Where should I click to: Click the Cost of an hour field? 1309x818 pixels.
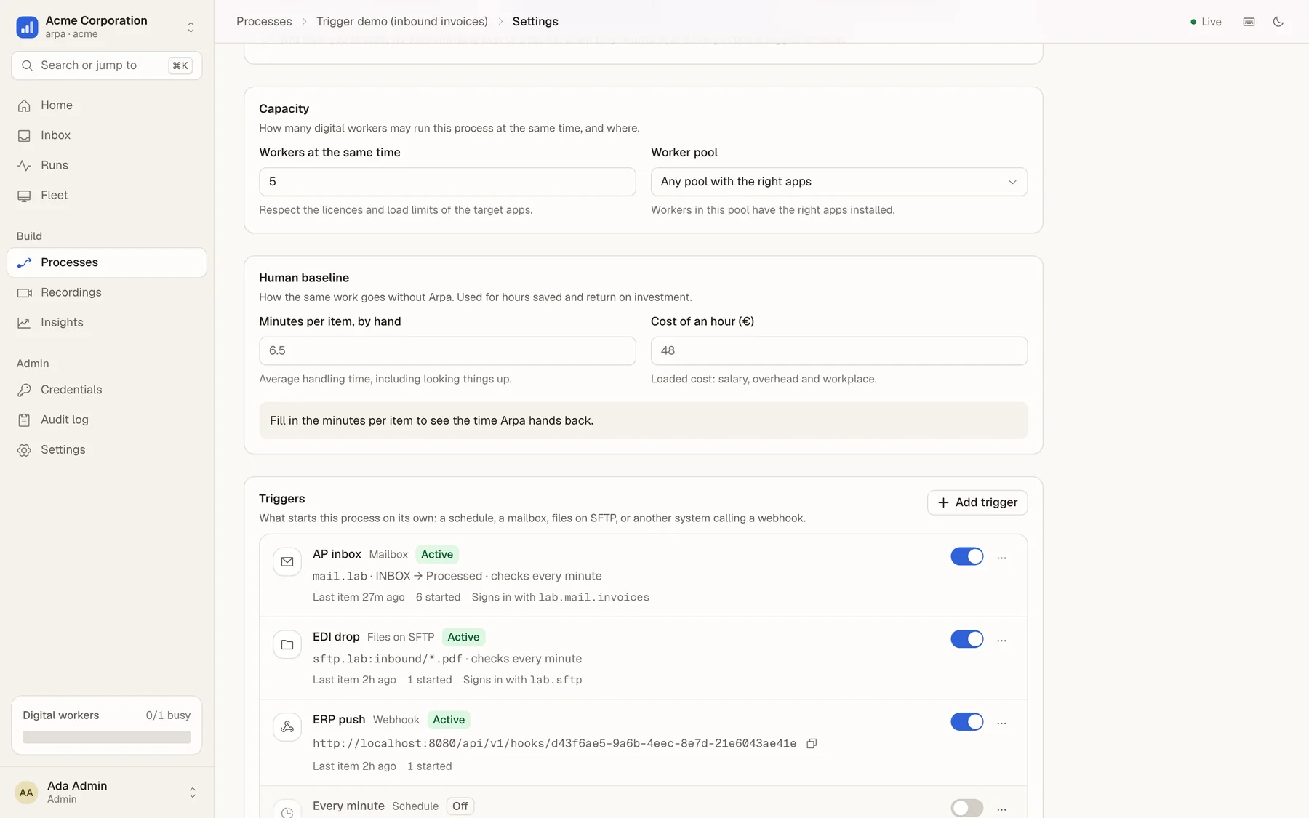pos(838,350)
